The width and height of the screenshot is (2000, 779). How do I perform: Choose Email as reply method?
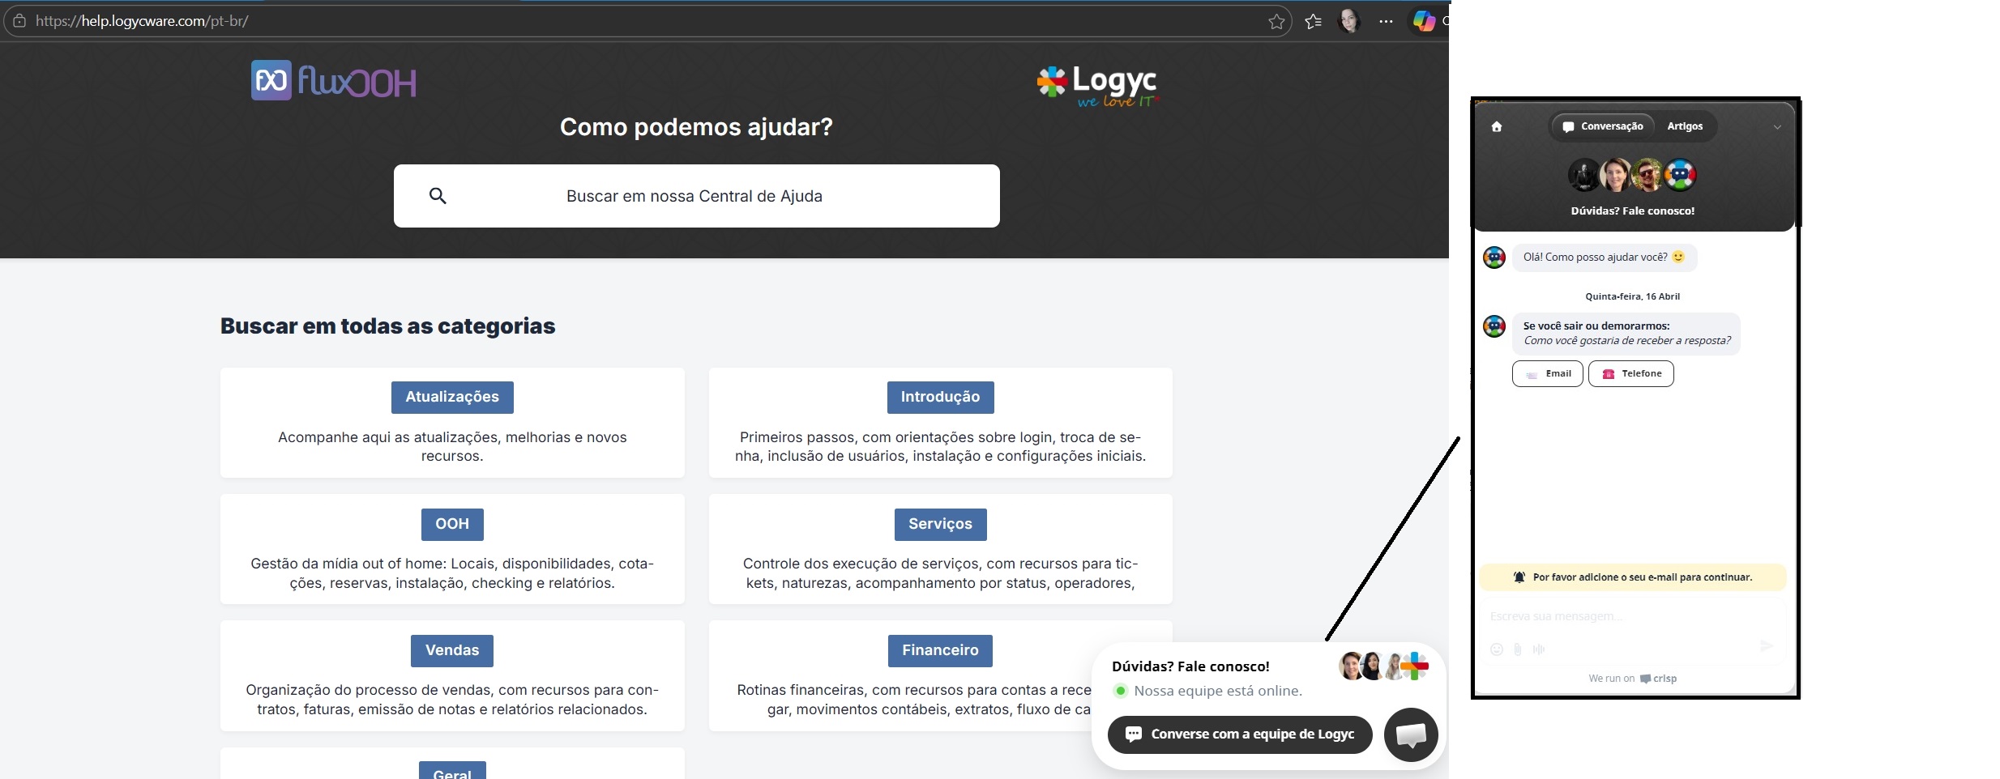click(1547, 374)
